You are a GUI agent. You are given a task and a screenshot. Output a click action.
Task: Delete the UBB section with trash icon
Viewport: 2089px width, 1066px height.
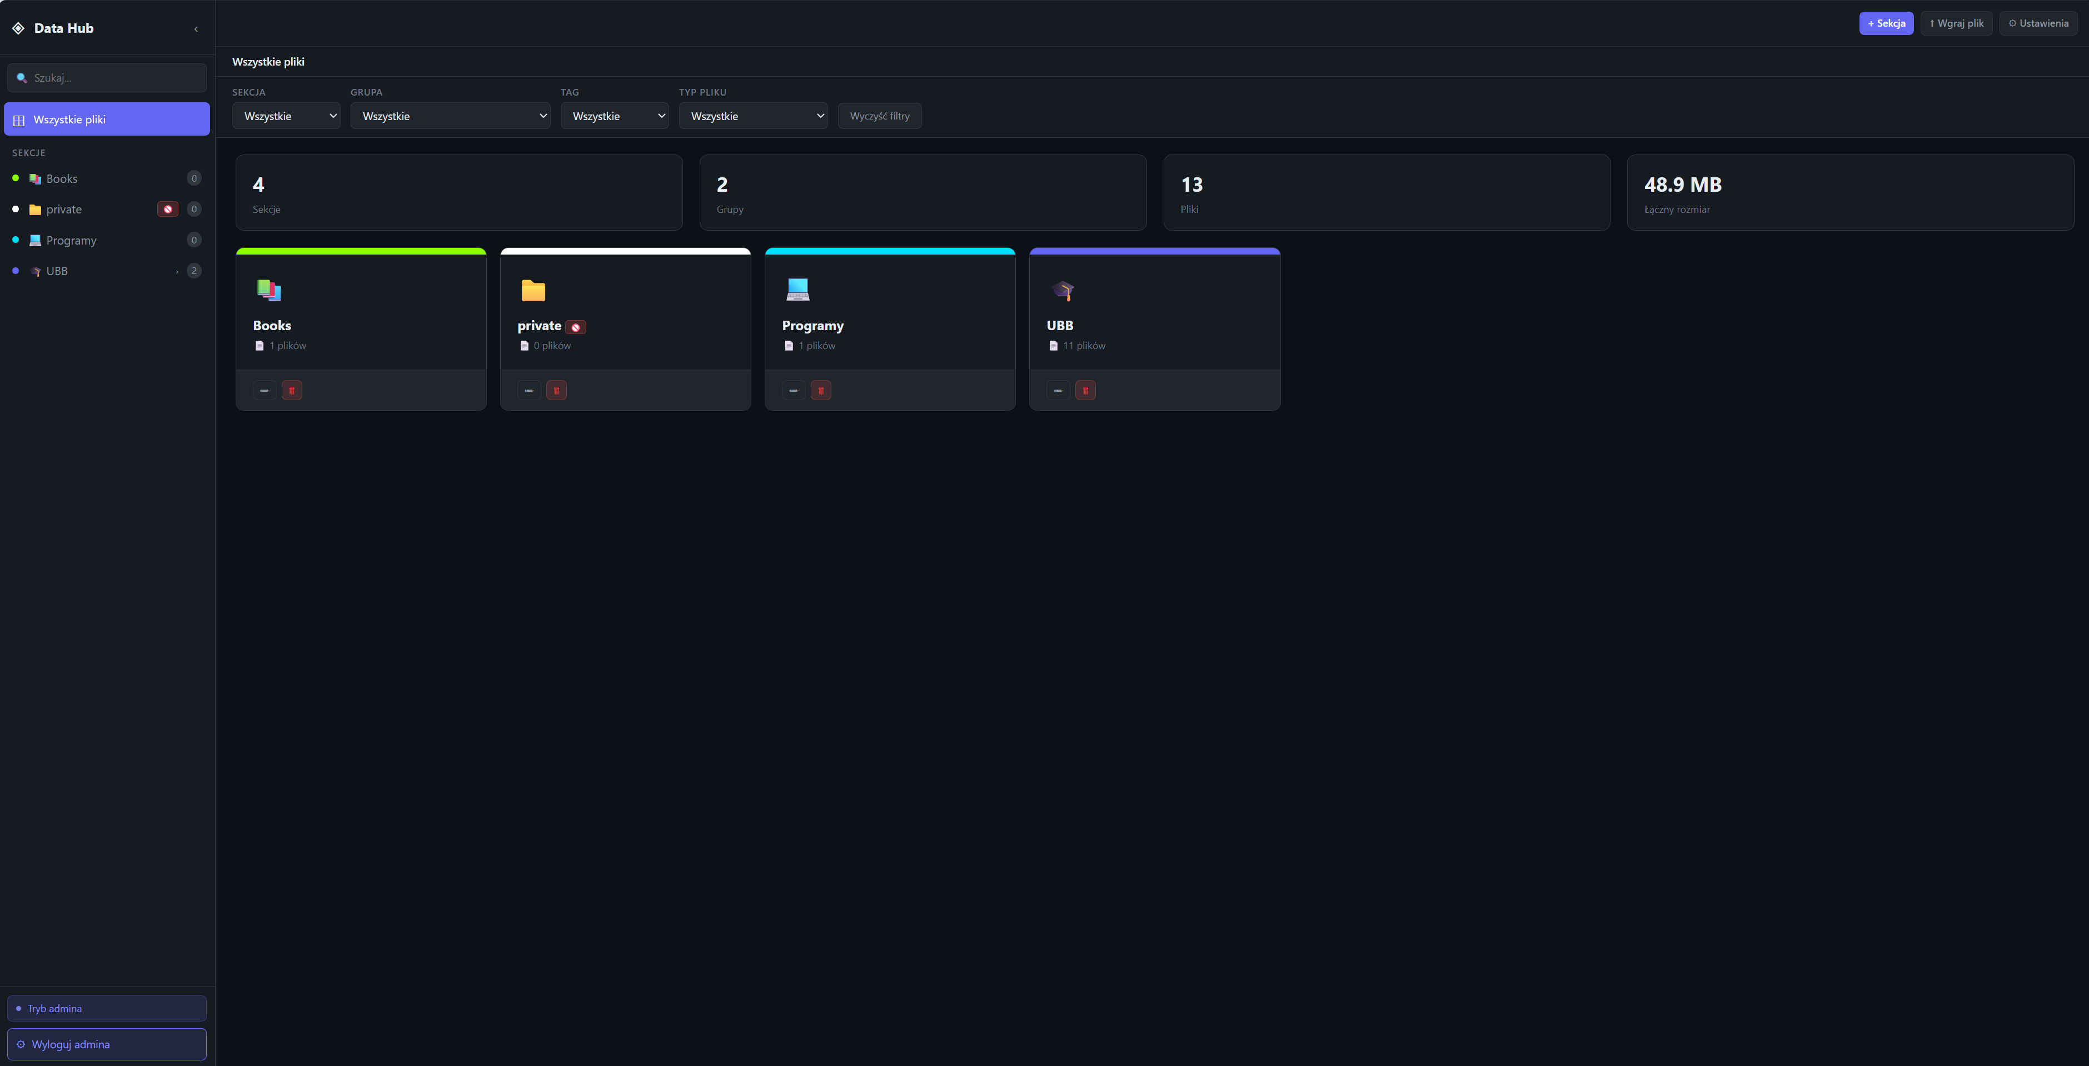tap(1085, 390)
